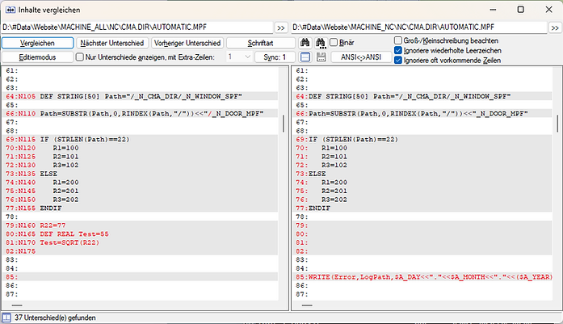Select right line 72 R3=102

coord(422,166)
